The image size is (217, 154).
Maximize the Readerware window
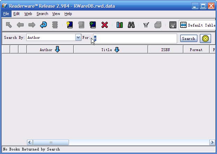(203, 6)
